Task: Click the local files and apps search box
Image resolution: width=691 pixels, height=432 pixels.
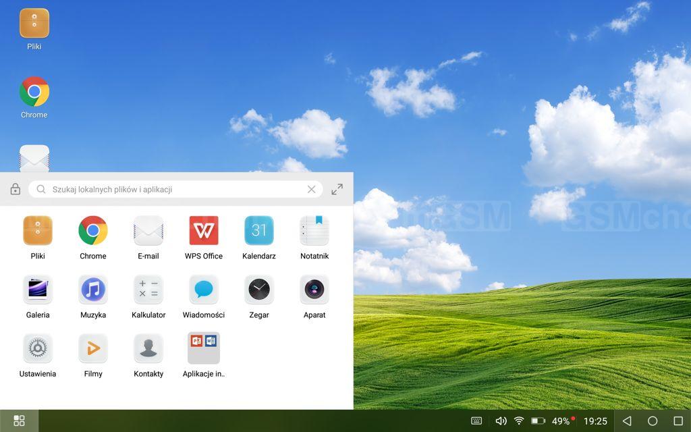Action: (169, 190)
